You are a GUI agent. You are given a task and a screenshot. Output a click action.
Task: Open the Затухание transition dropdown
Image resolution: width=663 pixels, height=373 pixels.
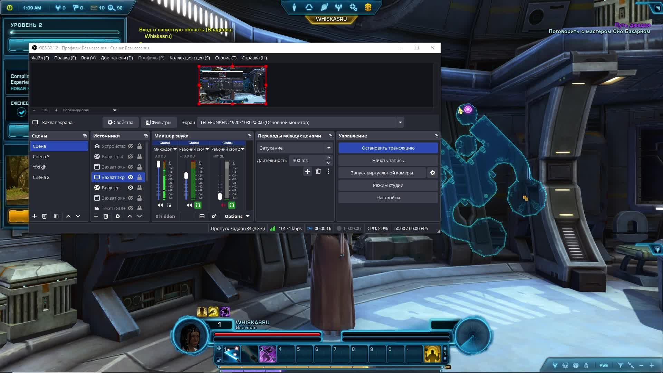tap(329, 148)
